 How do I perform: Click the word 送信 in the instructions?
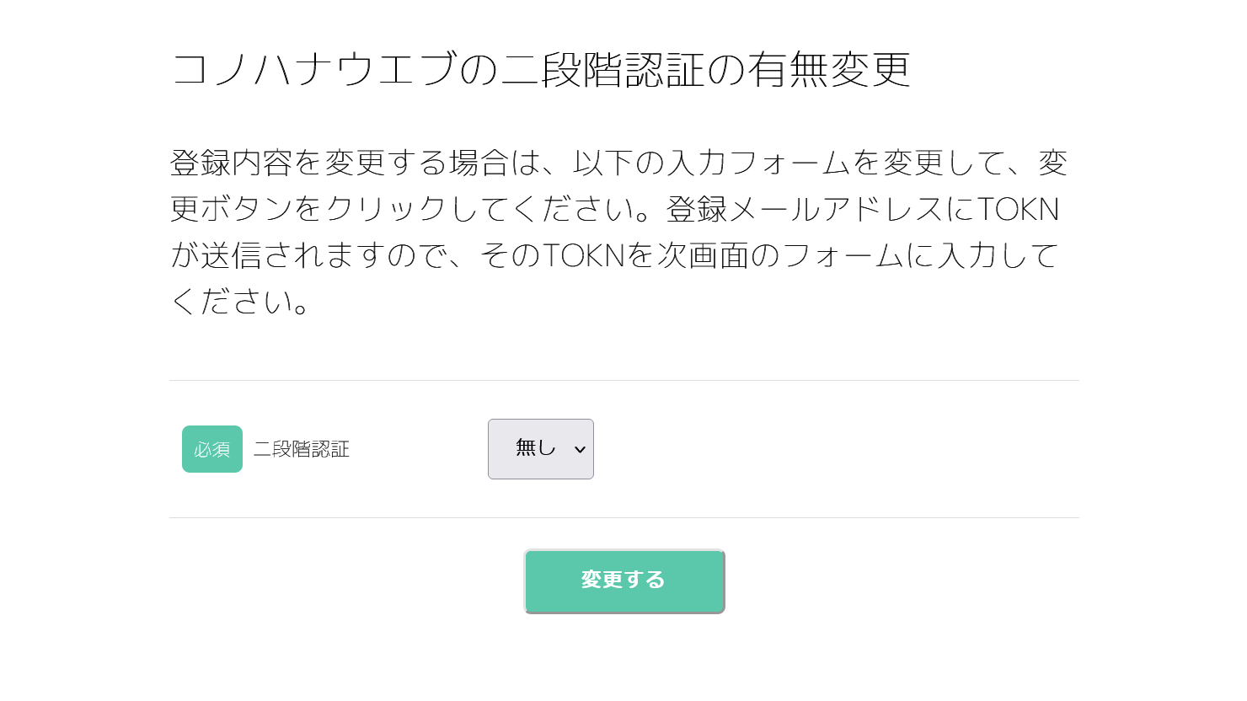click(x=232, y=255)
